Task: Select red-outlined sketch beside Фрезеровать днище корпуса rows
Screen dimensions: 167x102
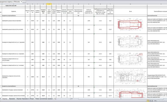Action: click(130, 24)
